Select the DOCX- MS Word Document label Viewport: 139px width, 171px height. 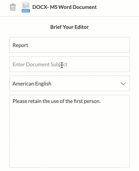(x=65, y=7)
